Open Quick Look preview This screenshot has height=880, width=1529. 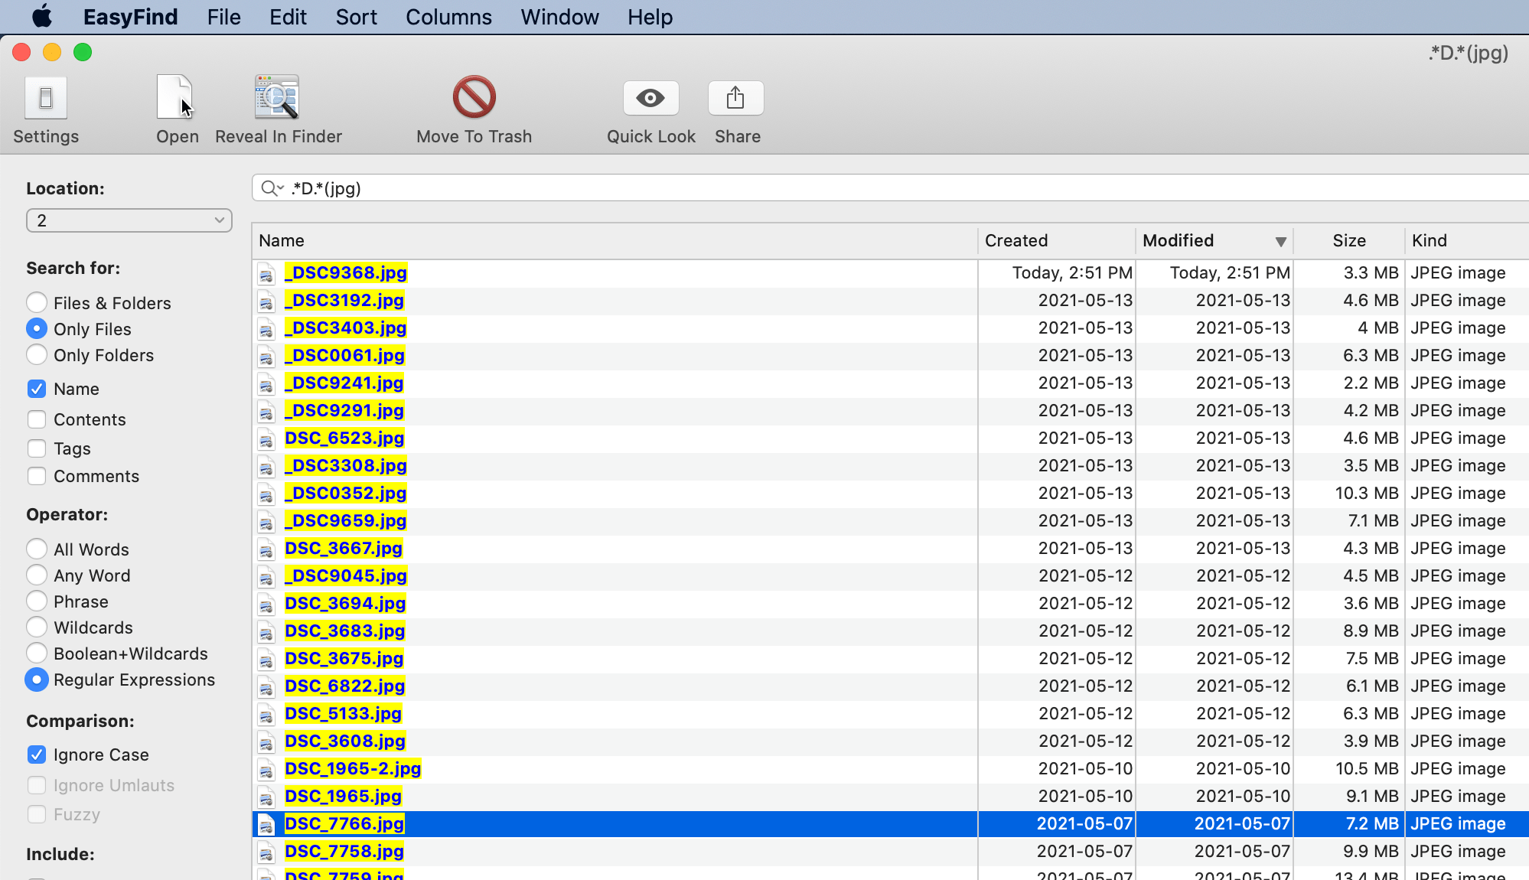pos(650,98)
